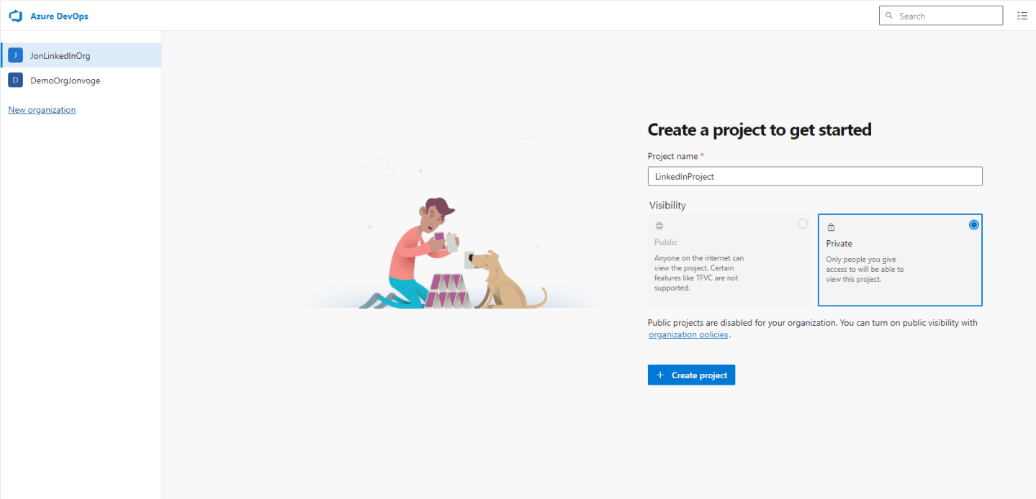The height and width of the screenshot is (499, 1036).
Task: Click the D avatar for DemoOrgJonvoge
Action: pyautogui.click(x=14, y=80)
